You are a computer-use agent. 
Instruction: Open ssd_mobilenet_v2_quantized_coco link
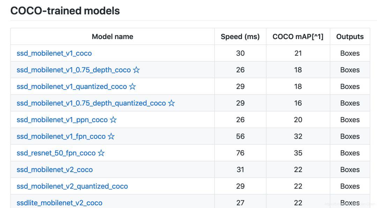click(x=72, y=186)
